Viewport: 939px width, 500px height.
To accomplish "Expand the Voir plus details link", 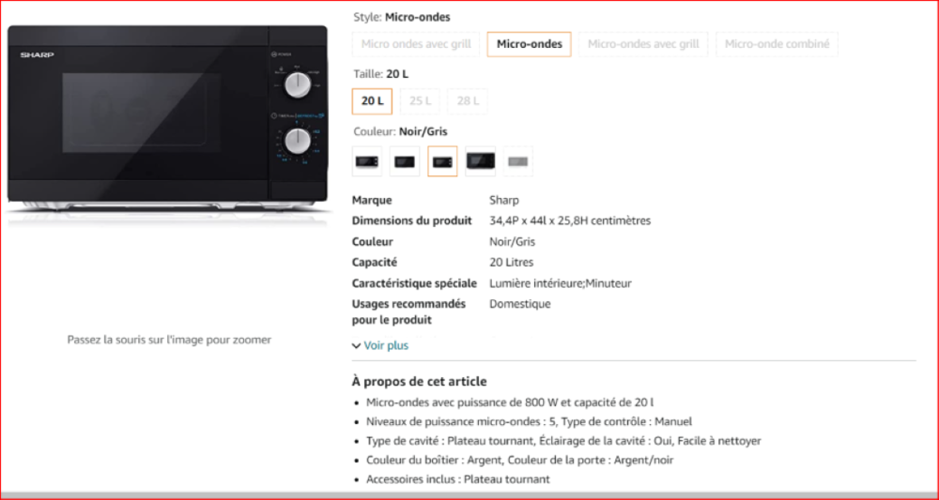I will pos(386,346).
